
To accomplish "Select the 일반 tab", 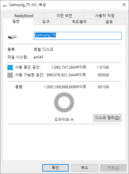I will point(18,21).
